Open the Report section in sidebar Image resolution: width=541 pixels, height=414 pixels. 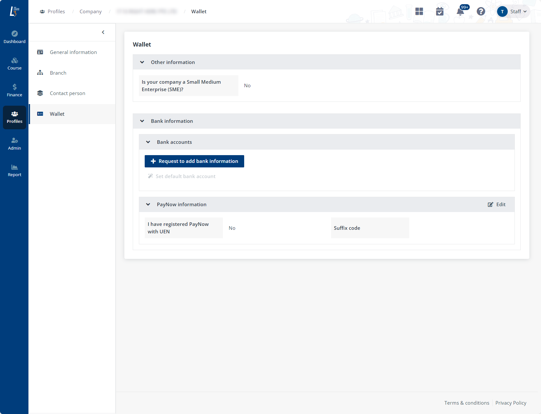(x=15, y=170)
